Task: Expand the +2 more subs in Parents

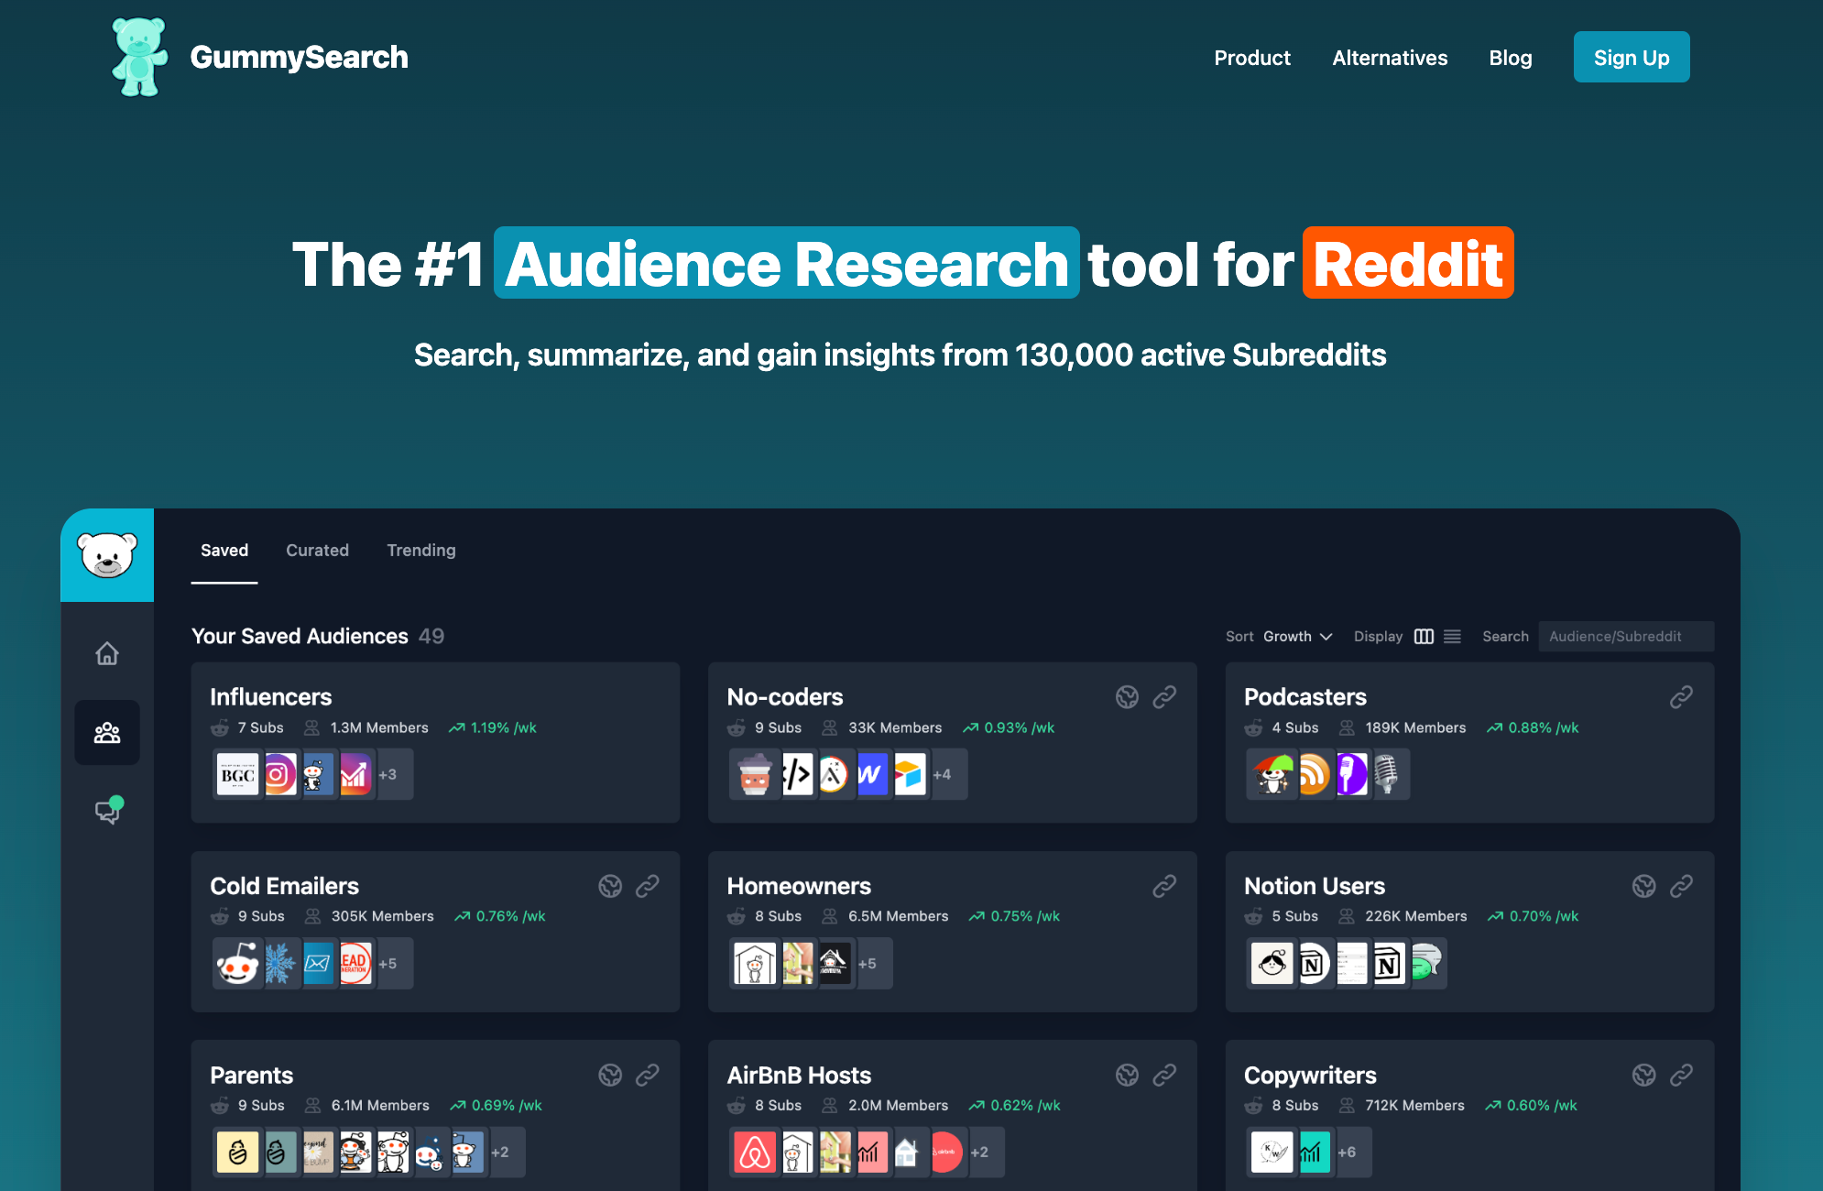Action: pos(499,1153)
